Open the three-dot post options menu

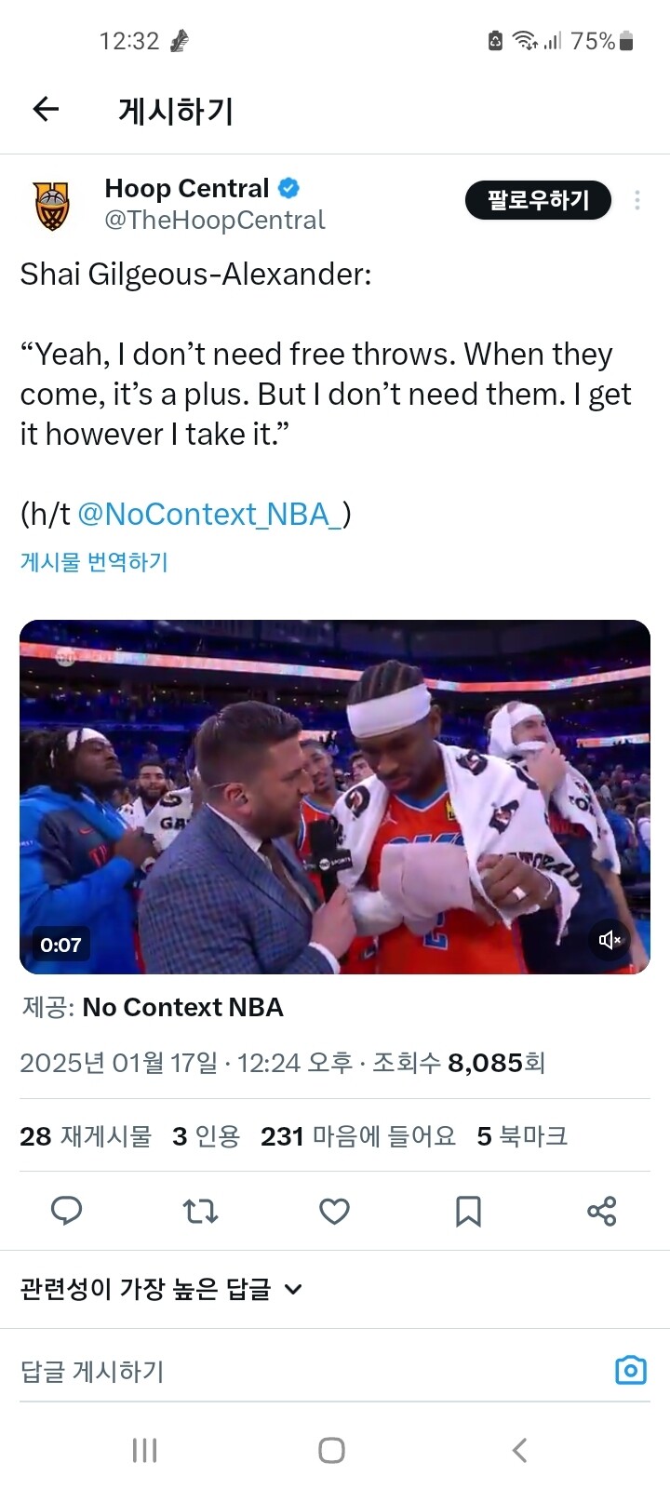point(637,200)
